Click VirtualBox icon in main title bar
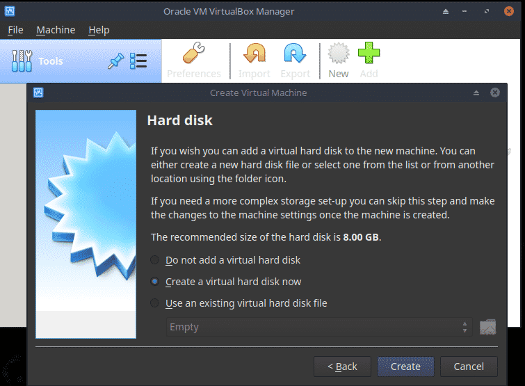This screenshot has width=525, height=386. [x=9, y=11]
